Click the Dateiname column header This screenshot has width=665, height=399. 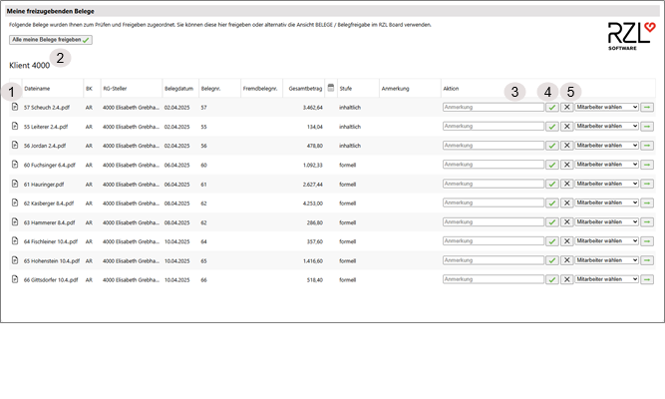(x=37, y=89)
